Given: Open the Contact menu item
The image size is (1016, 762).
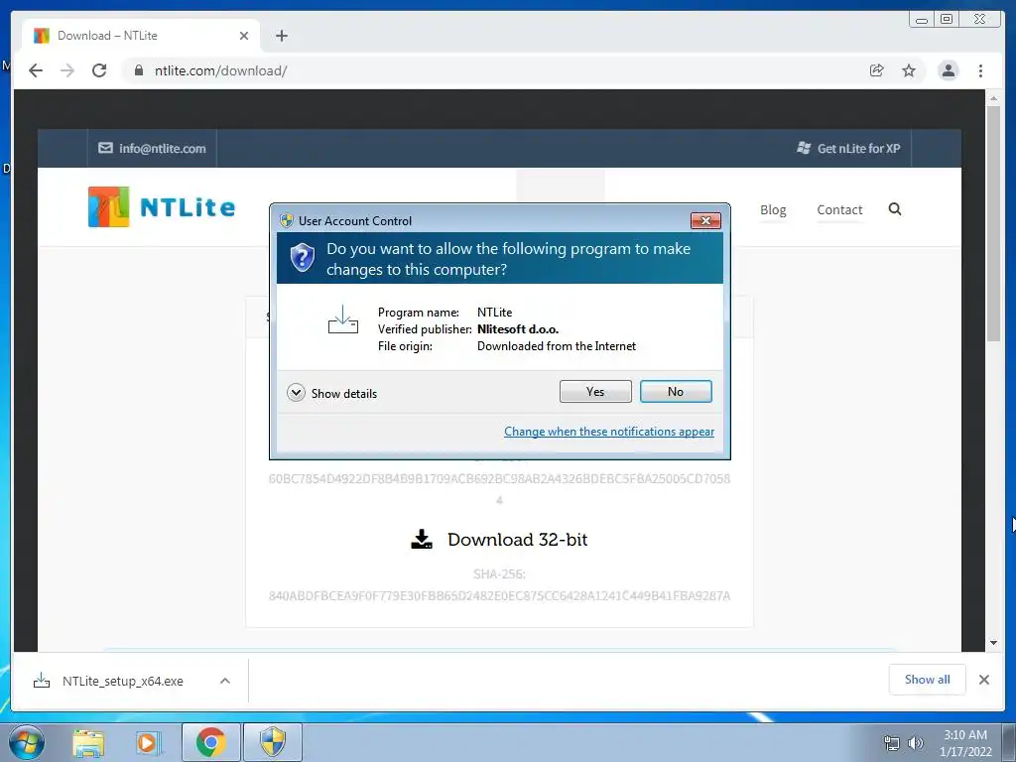Looking at the screenshot, I should [x=839, y=210].
